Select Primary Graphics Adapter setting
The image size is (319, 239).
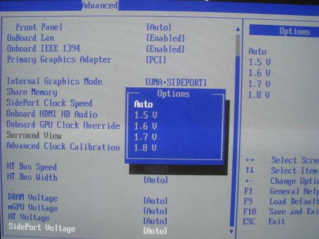(59, 59)
